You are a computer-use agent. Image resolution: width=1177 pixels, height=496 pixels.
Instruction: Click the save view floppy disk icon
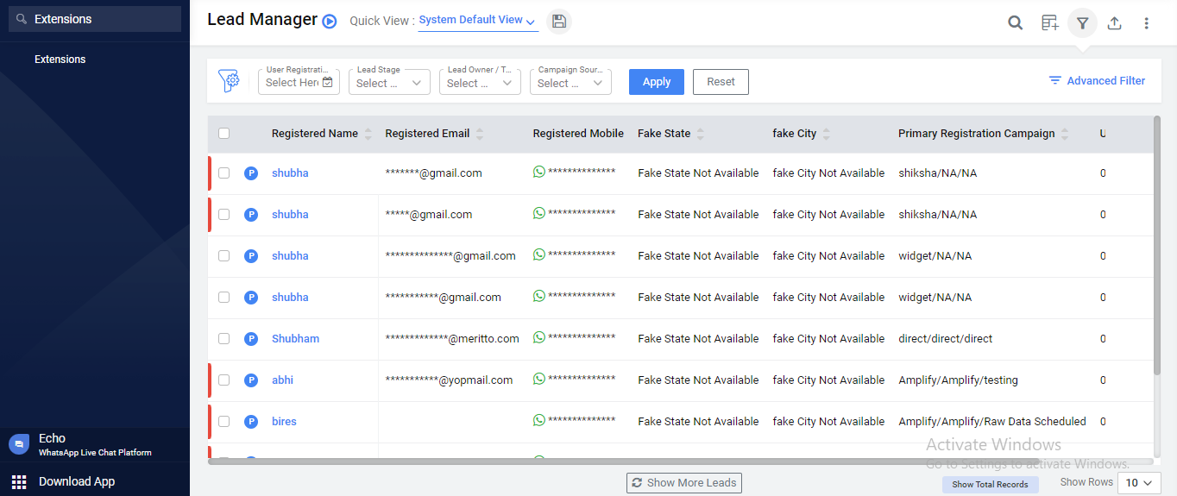pyautogui.click(x=559, y=22)
